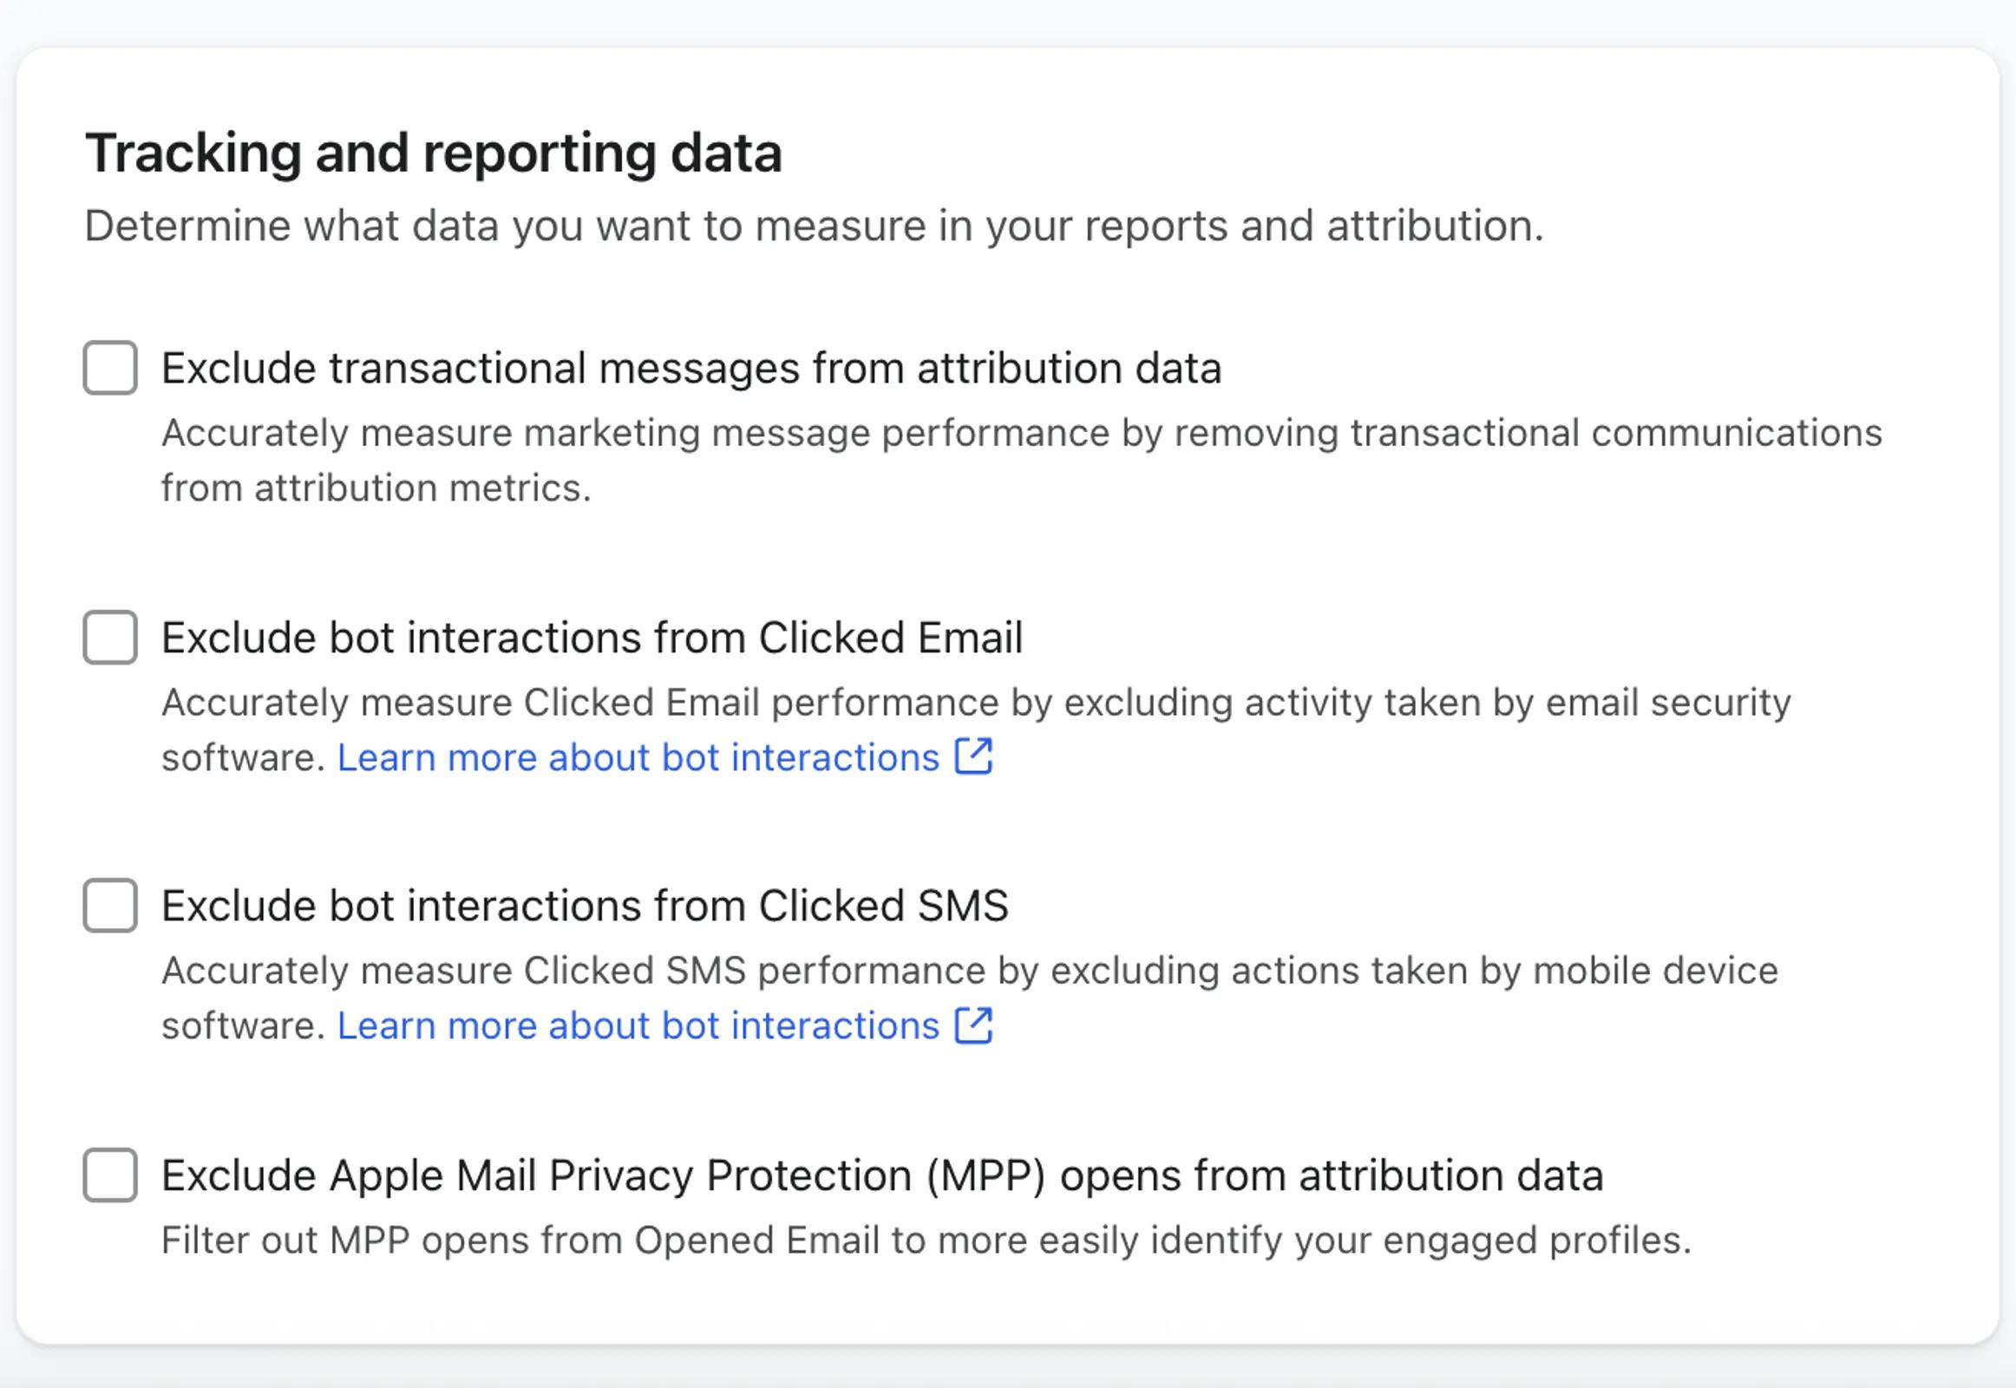Screen dimensions: 2016x1388
Task: Click Learn more about bot interactions, email section
Action: [x=638, y=757]
